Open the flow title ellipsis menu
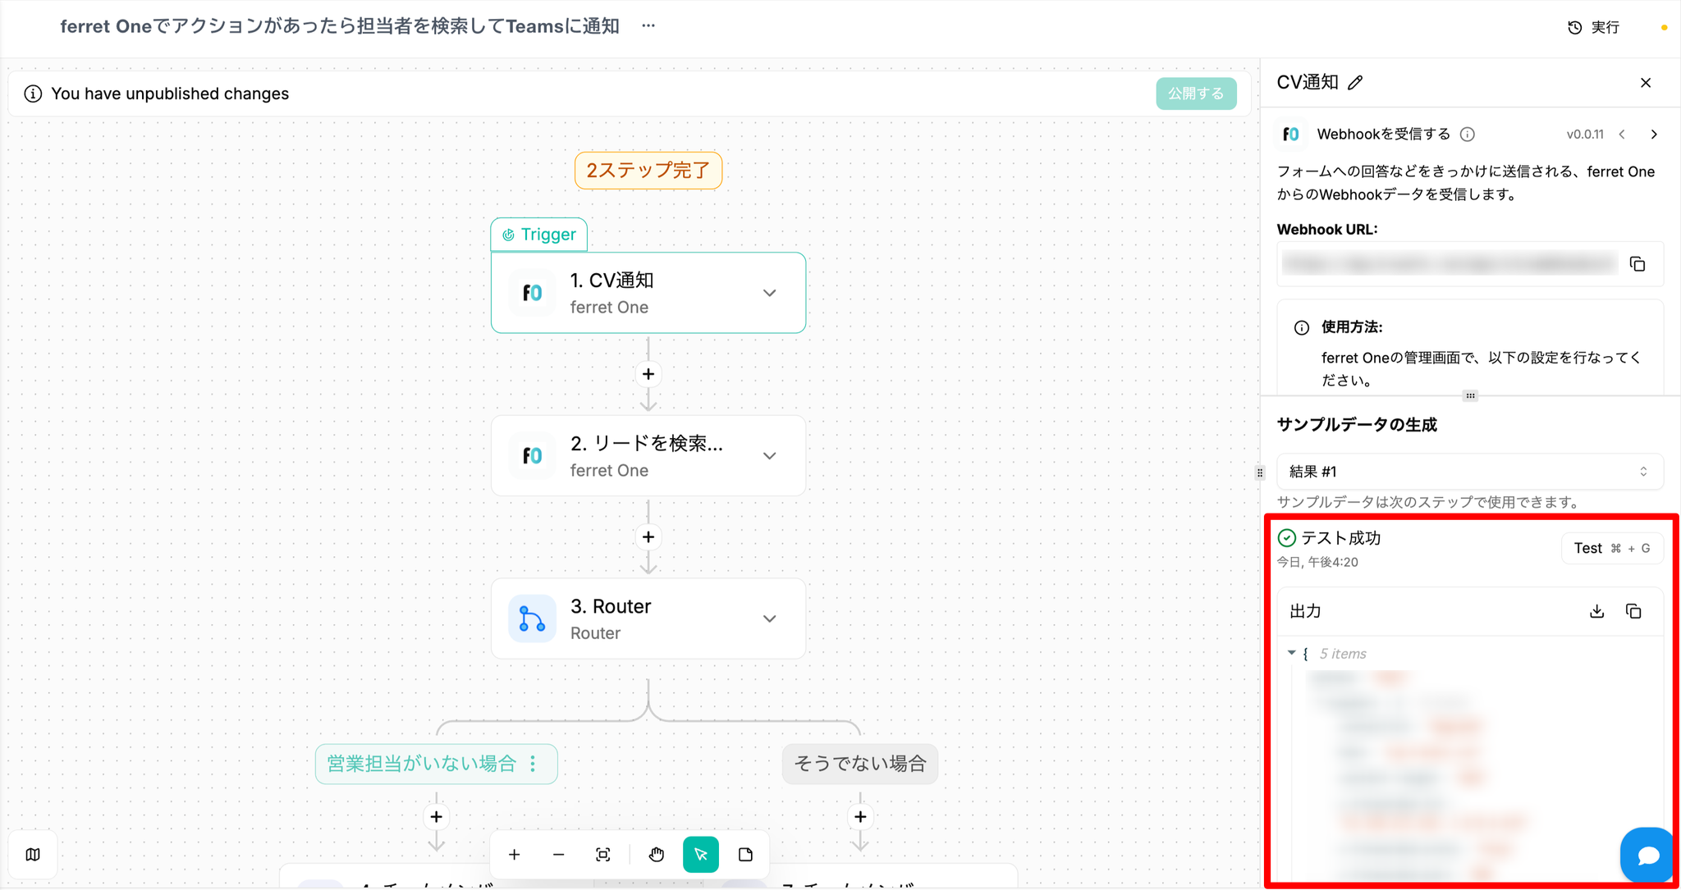The height and width of the screenshot is (890, 1681). click(x=648, y=26)
